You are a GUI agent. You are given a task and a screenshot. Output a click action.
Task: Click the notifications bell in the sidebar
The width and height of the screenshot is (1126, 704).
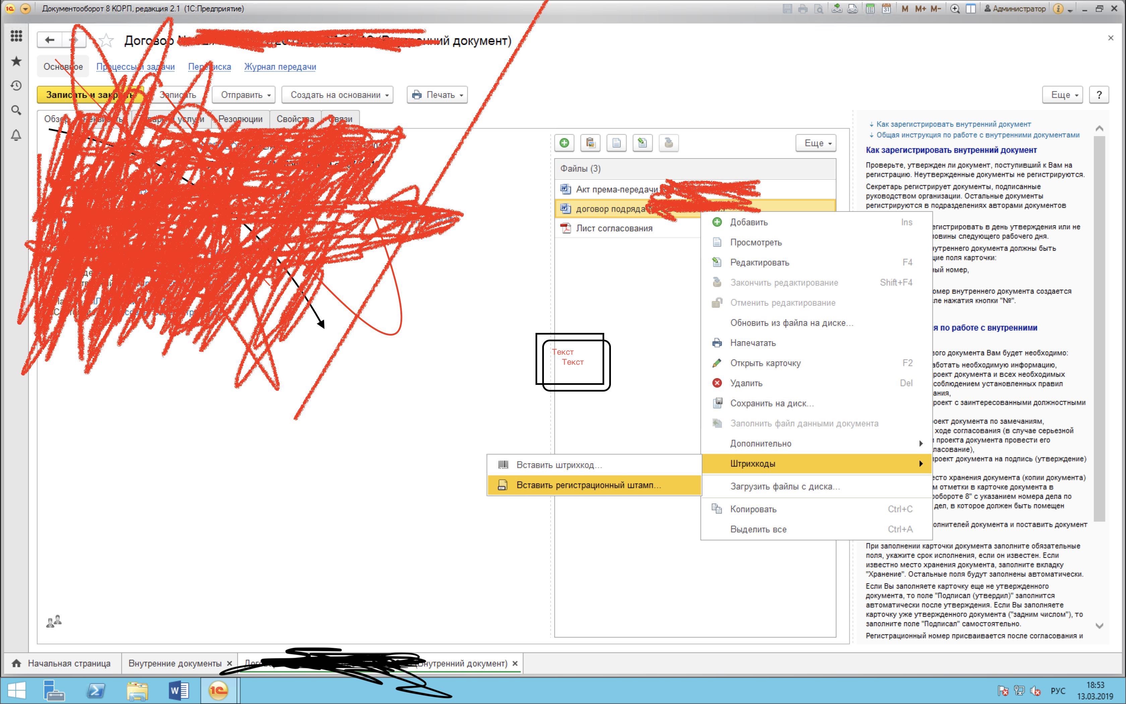16,135
